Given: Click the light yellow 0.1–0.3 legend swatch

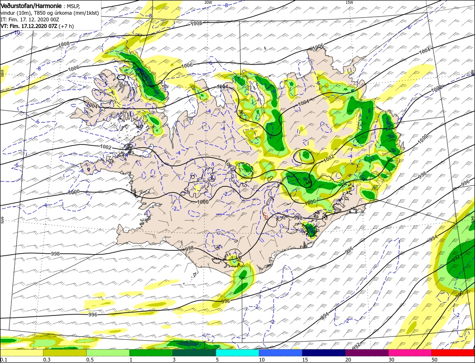Looking at the screenshot, I should tap(22, 353).
